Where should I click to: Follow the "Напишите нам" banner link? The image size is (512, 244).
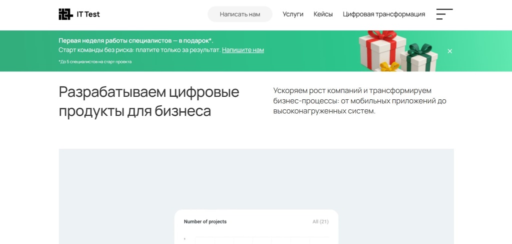(243, 50)
